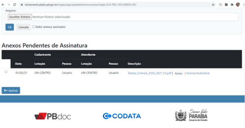Screen dimensions: 245x128
Task: Click the blue Ok button
Action: coord(10,27)
